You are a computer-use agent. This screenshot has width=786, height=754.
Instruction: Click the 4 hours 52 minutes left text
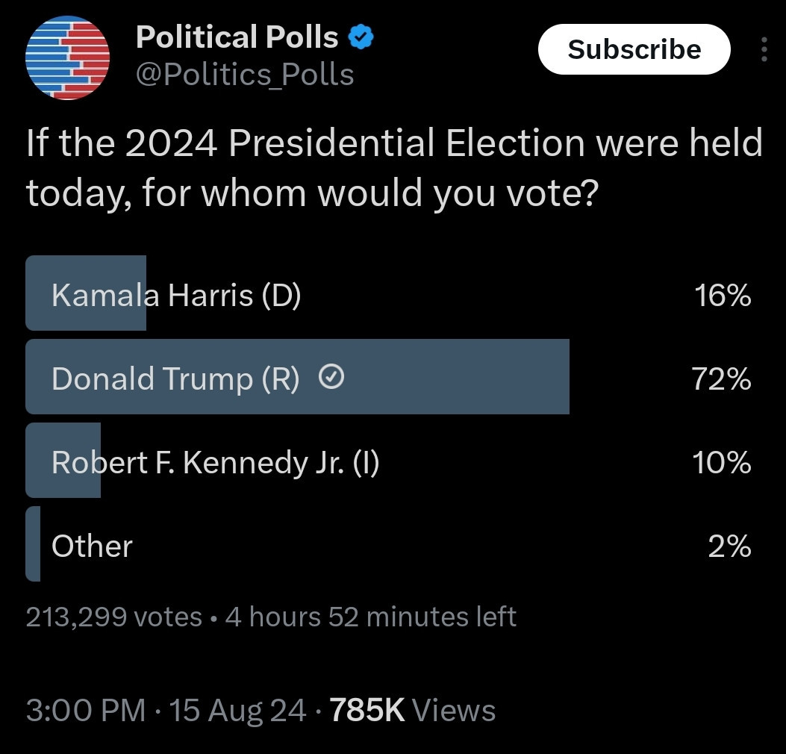371,617
